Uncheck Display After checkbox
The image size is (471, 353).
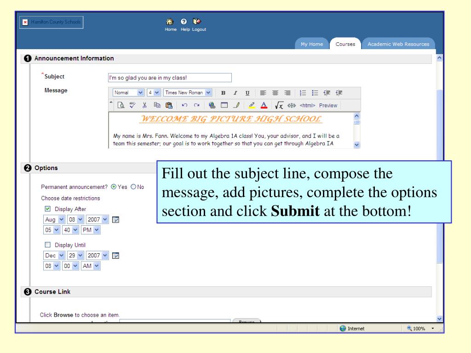(47, 209)
